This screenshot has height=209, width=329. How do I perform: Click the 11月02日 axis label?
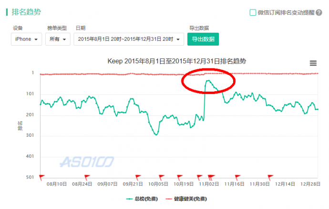[209, 184]
